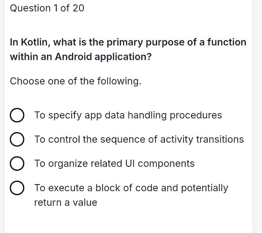Viewport: 262px width, 233px height.
Task: Click the number '20' in the question counter
Action: click(x=79, y=8)
